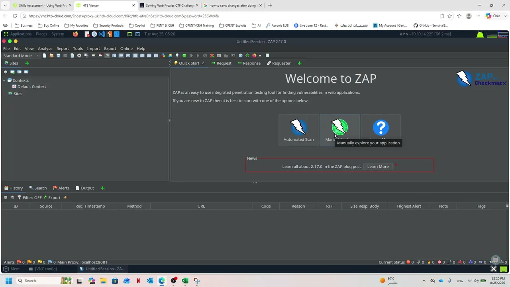The width and height of the screenshot is (510, 287).
Task: Switch to the Response tab
Action: click(249, 63)
